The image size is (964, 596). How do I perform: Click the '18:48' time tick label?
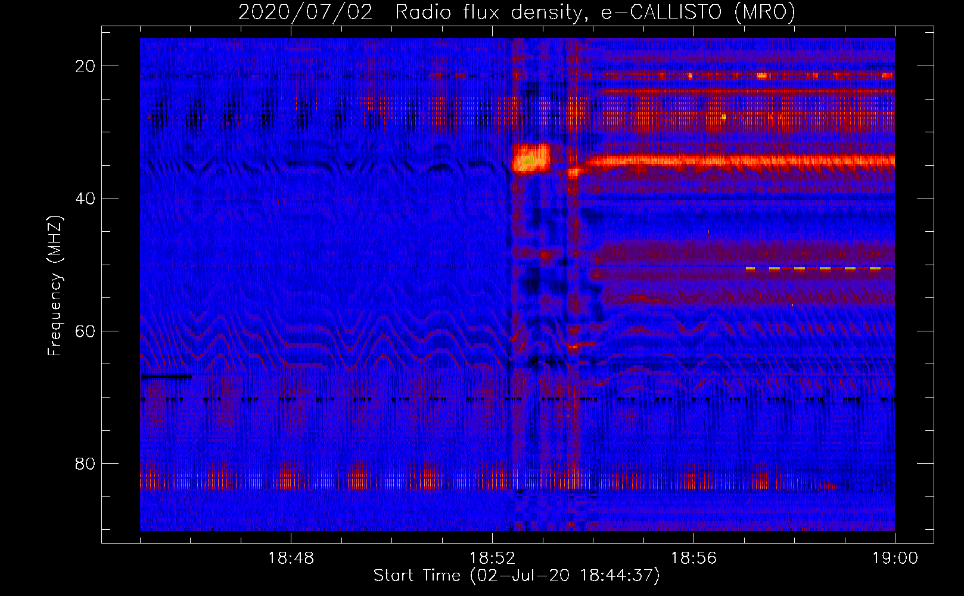coord(291,558)
